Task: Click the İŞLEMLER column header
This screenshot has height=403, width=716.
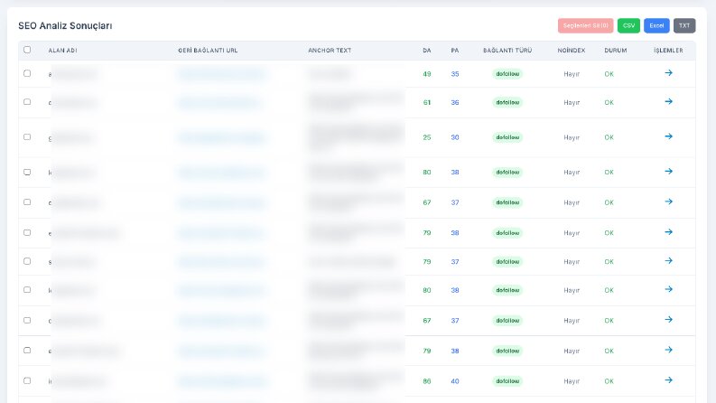Action: [668, 51]
